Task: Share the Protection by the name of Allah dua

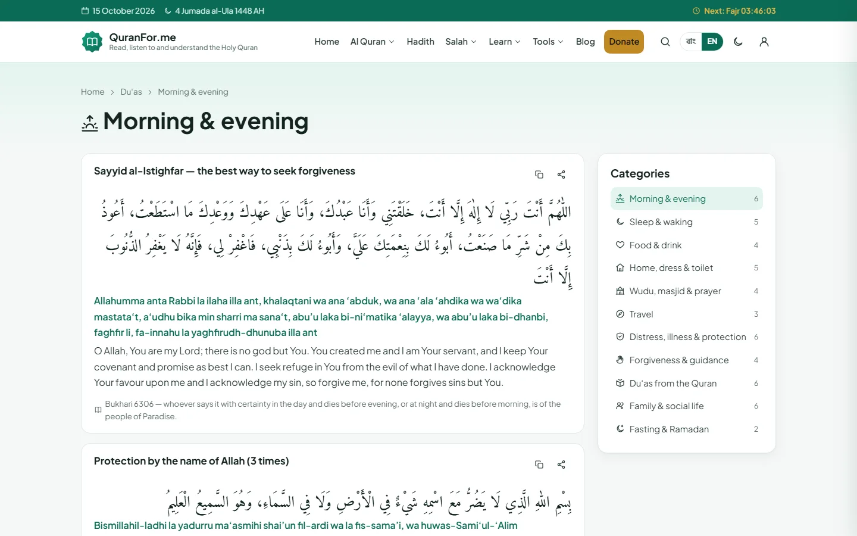Action: [x=561, y=465]
